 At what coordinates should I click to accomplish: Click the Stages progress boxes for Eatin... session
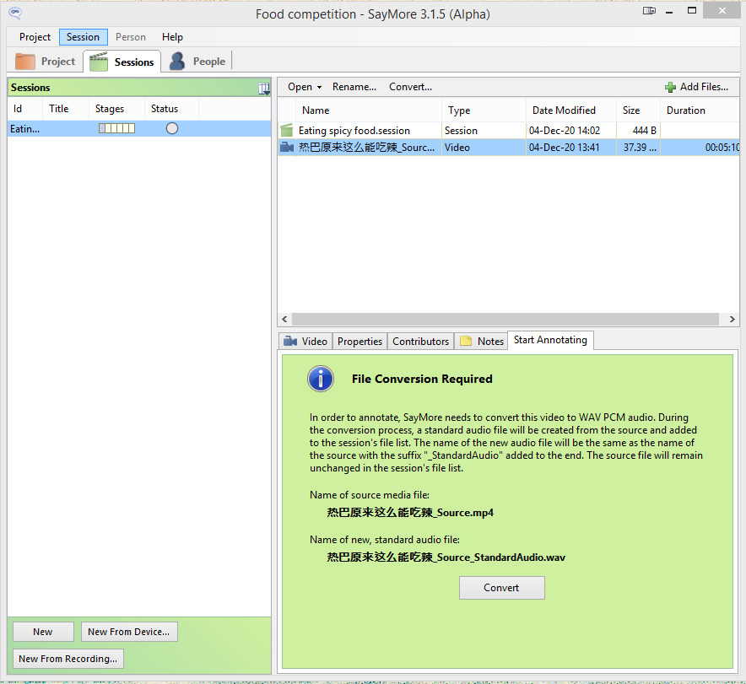tap(116, 128)
